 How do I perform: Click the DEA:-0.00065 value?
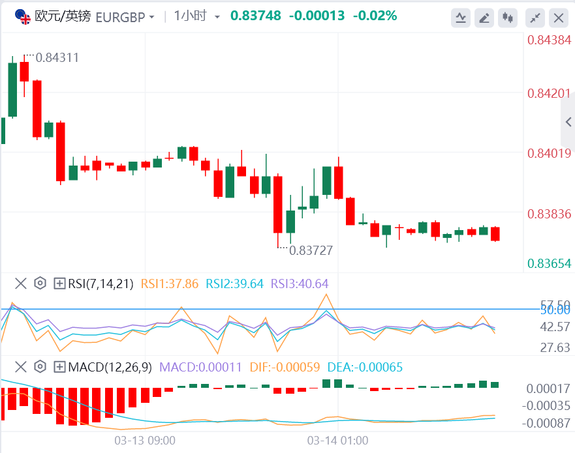[x=365, y=367]
